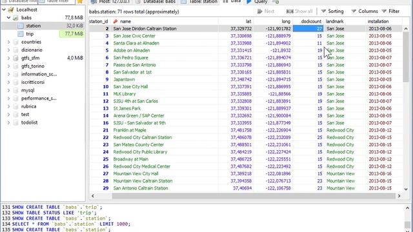This screenshot has width=413, height=232.
Task: Select the selected dockcount value 27
Action: 308,28
